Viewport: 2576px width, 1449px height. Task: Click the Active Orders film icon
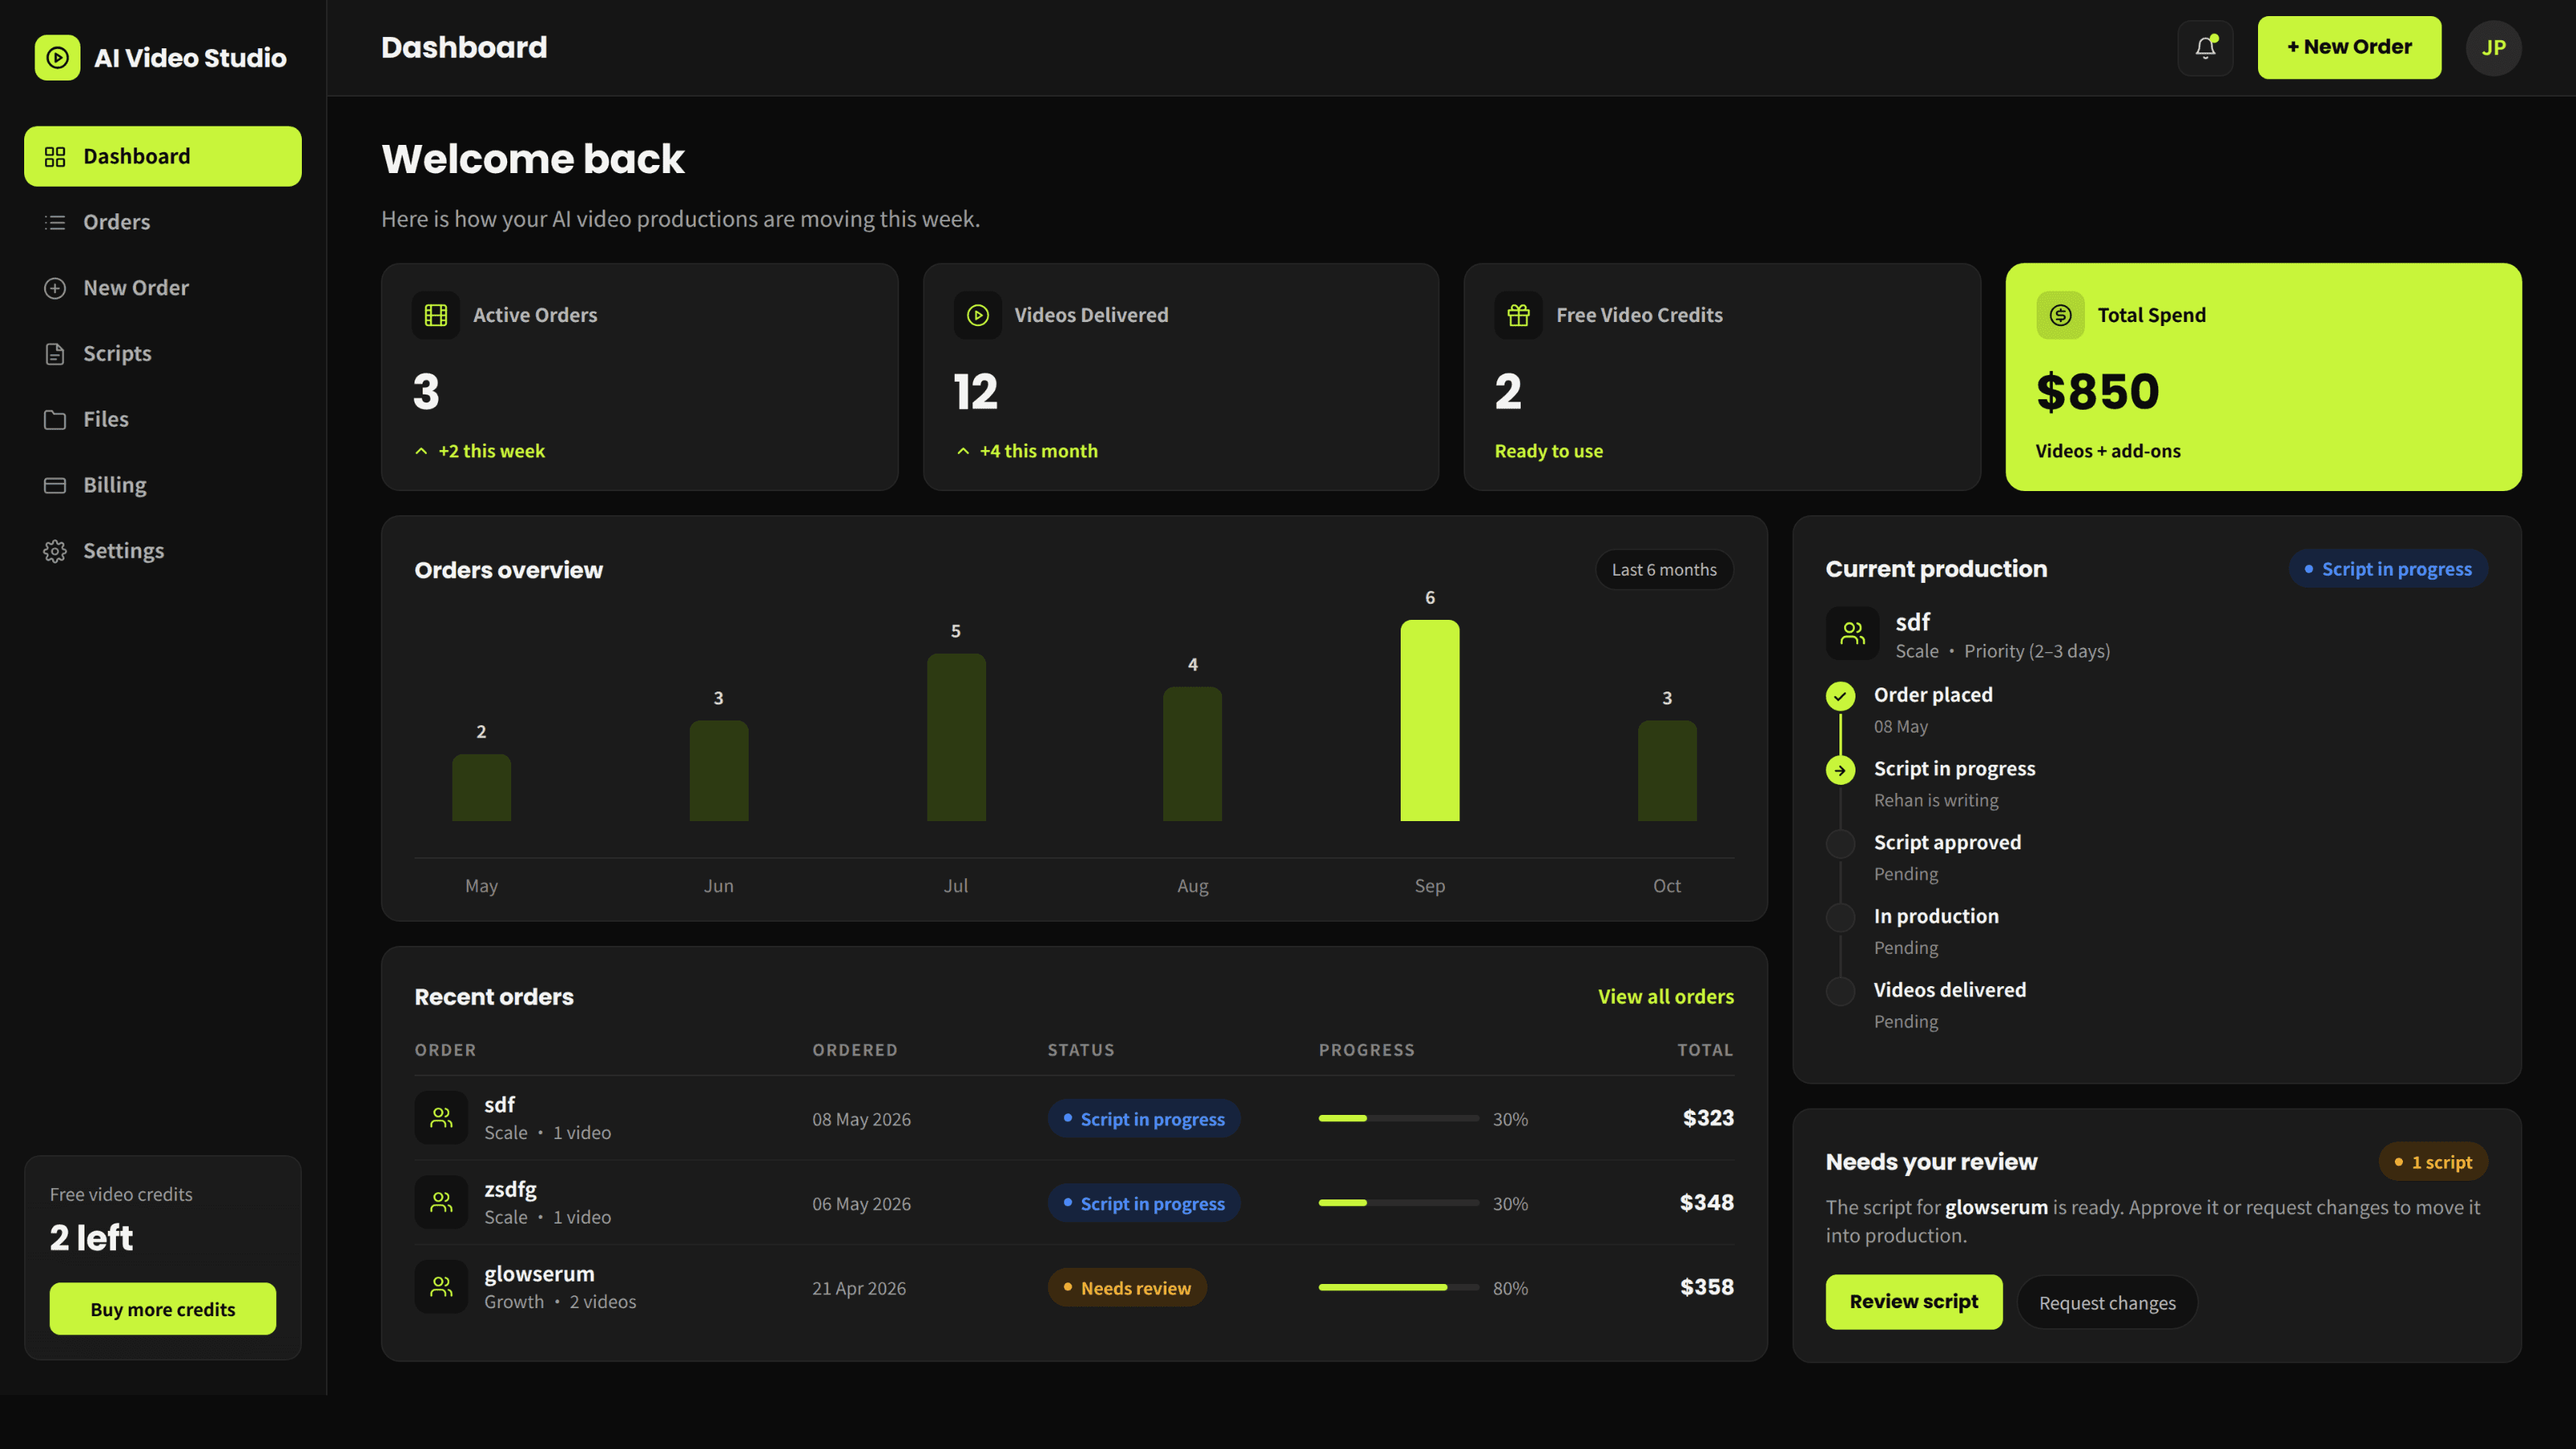coord(436,315)
